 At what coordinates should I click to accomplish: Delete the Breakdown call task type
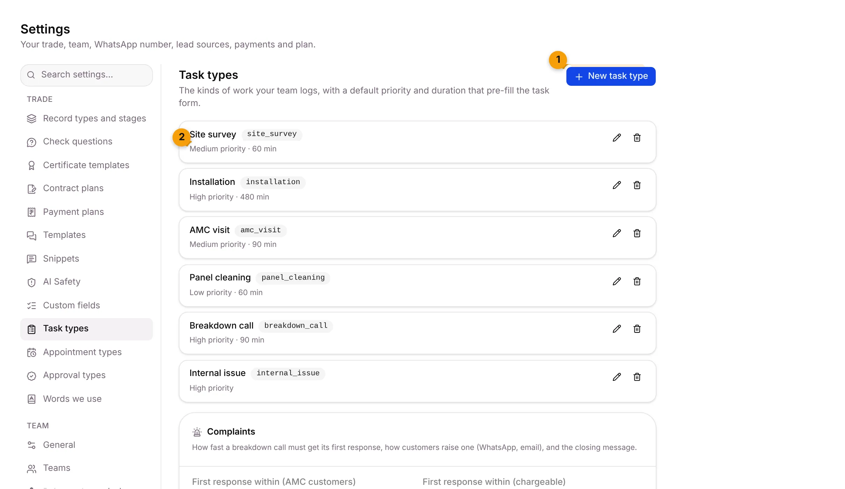coord(637,329)
